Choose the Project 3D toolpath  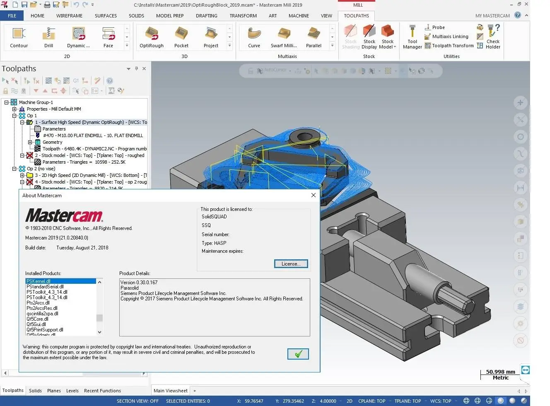(211, 37)
